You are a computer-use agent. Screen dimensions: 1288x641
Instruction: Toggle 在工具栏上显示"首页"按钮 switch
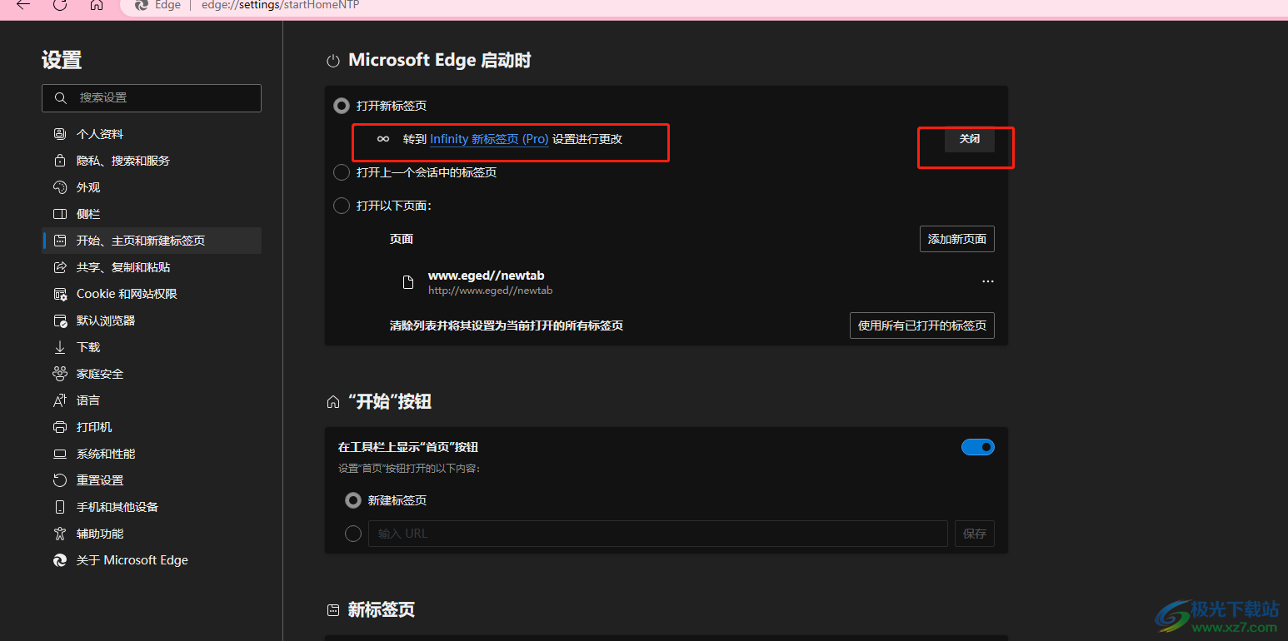(x=978, y=447)
